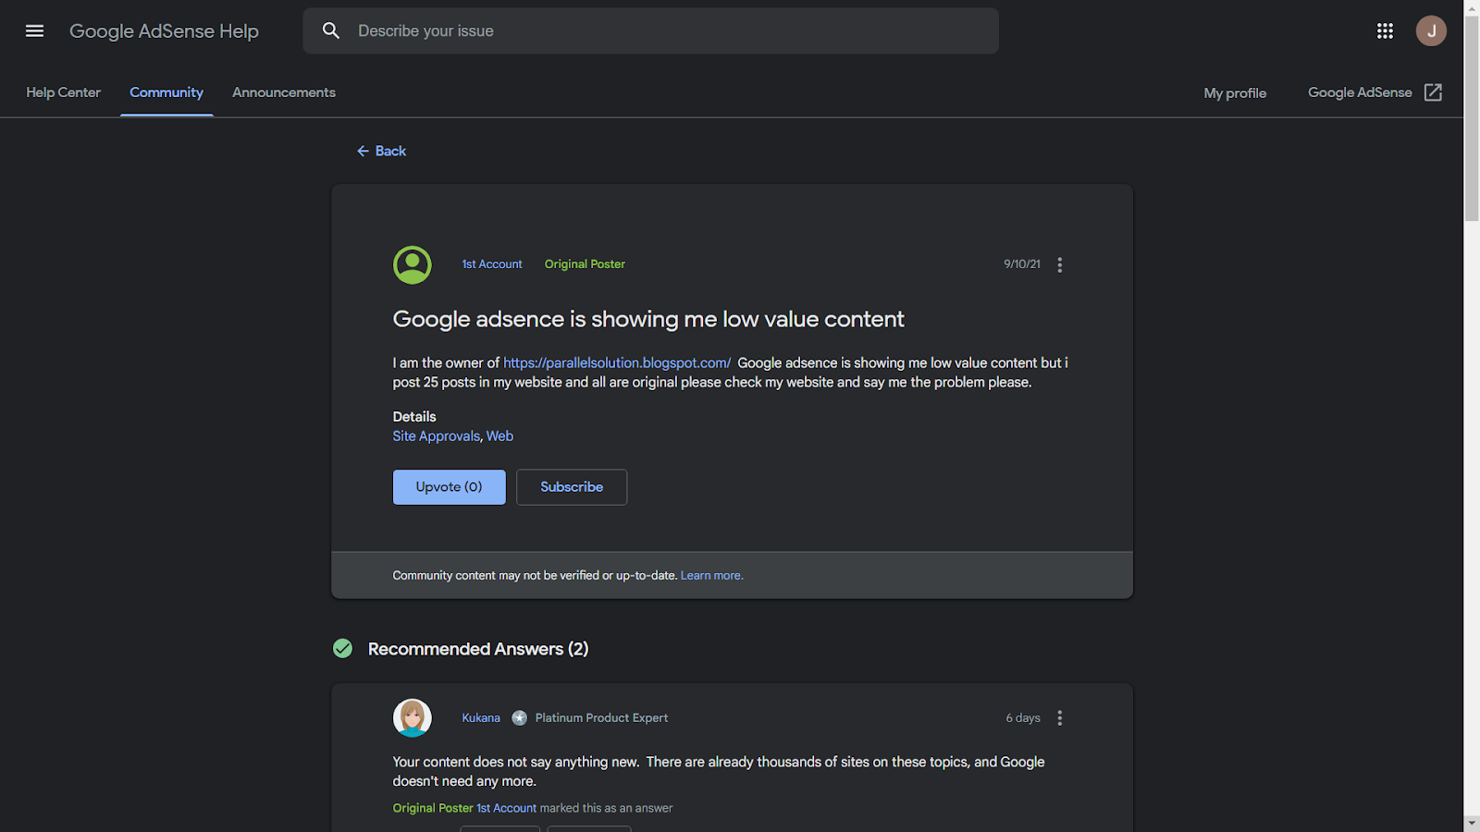Click the 1st Account profile avatar
Viewport: 1480px width, 832px height.
pos(413,264)
